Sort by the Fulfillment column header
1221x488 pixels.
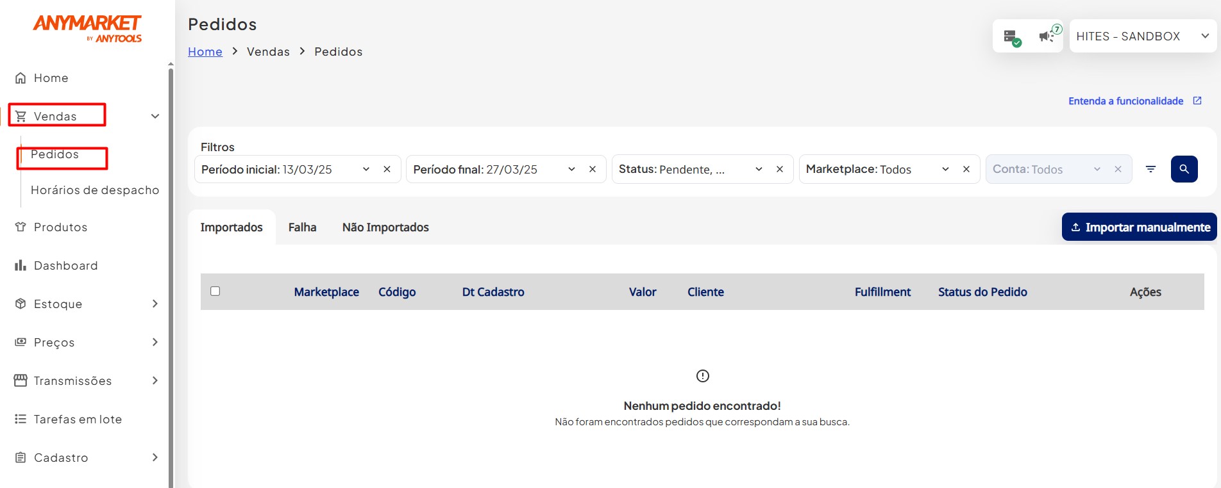pos(882,292)
